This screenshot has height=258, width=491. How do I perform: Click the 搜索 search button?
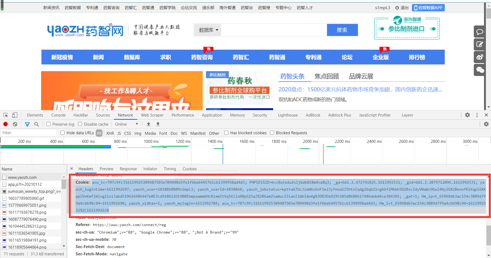(x=342, y=30)
